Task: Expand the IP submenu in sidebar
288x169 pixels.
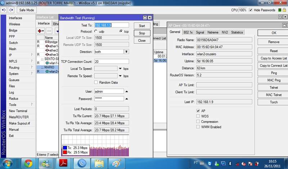Action: [x=32, y=55]
